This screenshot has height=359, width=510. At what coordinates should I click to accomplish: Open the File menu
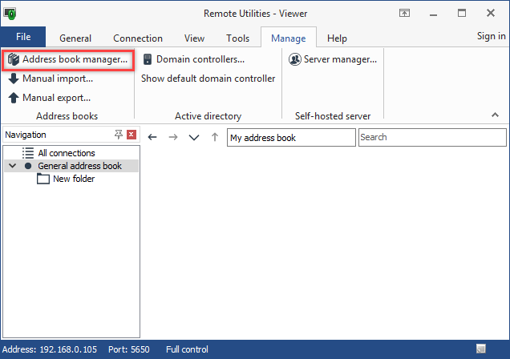23,37
